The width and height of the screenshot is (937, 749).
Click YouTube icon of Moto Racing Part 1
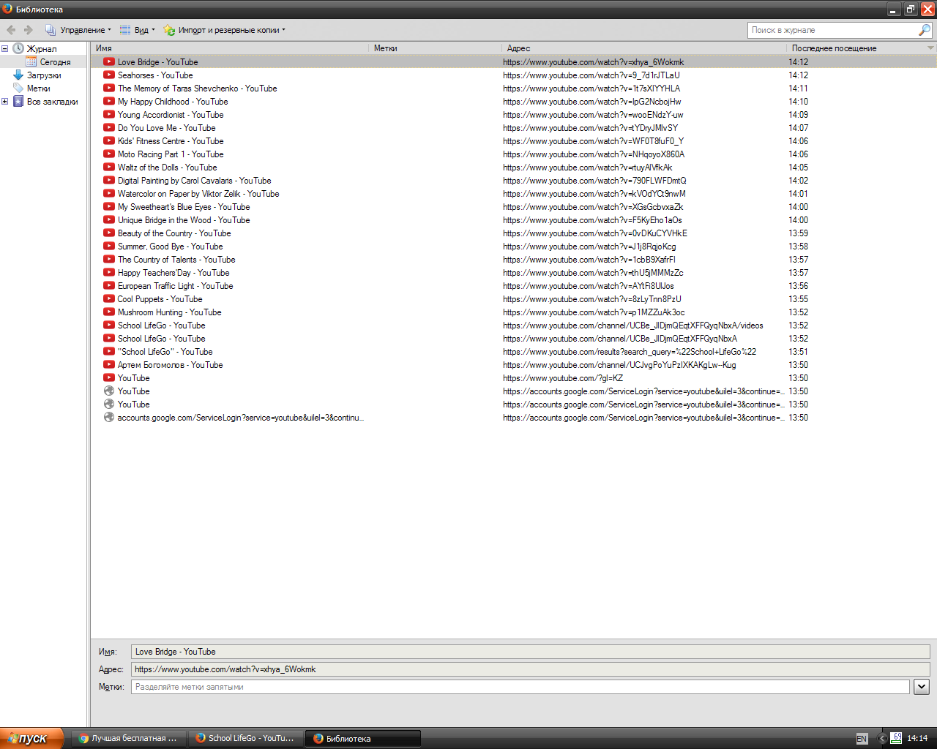pos(109,154)
